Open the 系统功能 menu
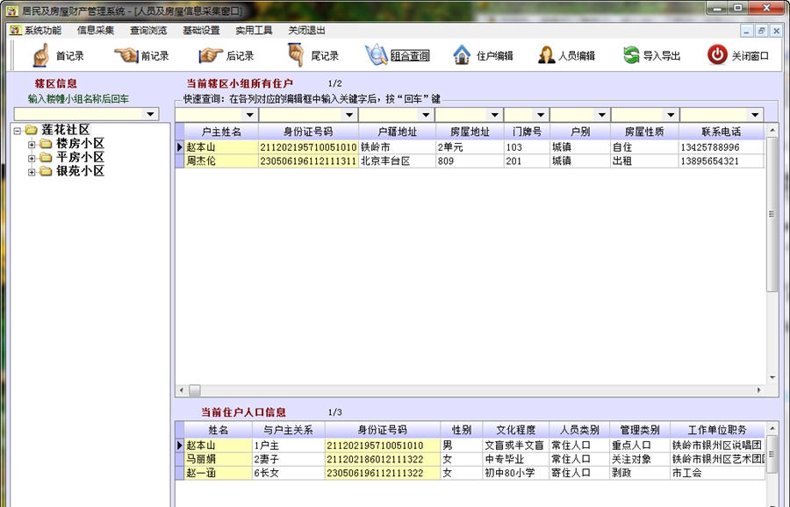Viewport: 790px width, 507px height. point(42,30)
